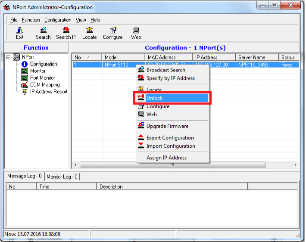The height and width of the screenshot is (242, 306).
Task: Click Import Configuration menu entry
Action: 171,146
